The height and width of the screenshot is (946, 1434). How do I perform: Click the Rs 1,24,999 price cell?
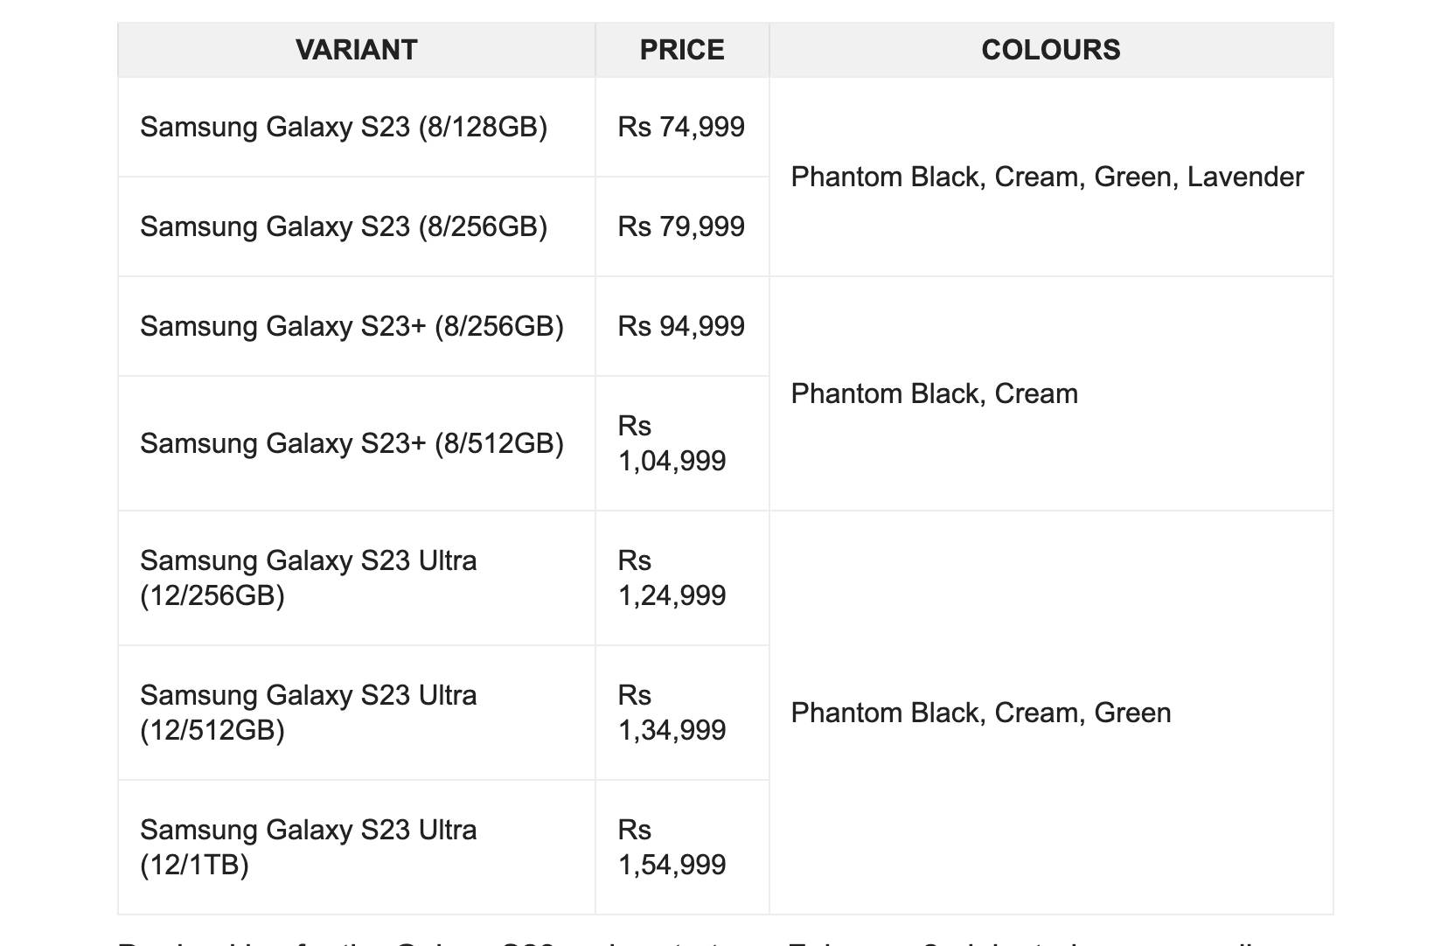coord(672,578)
